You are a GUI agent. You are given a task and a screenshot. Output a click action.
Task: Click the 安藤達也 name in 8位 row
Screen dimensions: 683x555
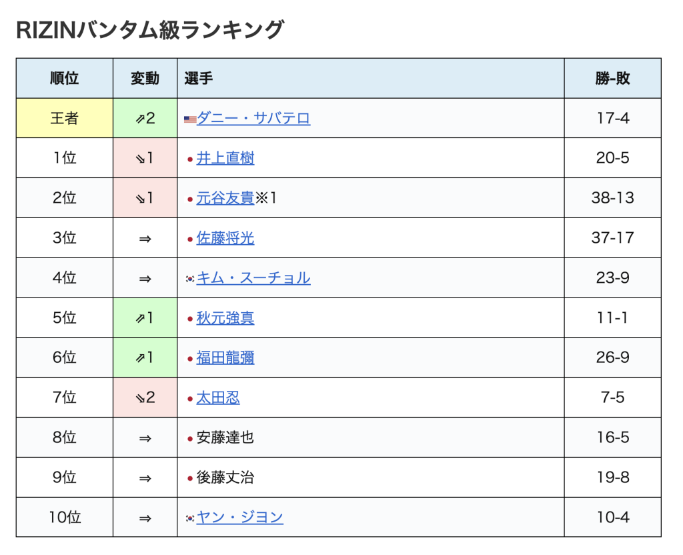tap(225, 438)
